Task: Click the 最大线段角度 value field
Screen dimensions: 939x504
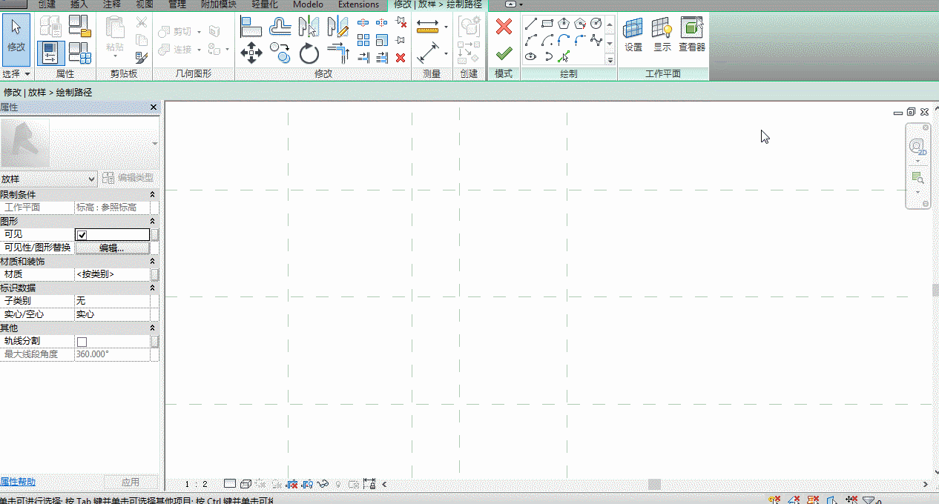Action: (113, 354)
